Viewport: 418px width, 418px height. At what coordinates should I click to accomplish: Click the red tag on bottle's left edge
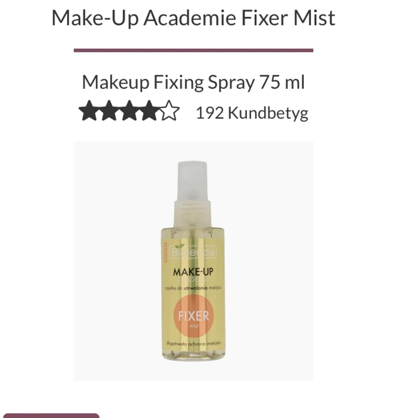click(x=165, y=252)
